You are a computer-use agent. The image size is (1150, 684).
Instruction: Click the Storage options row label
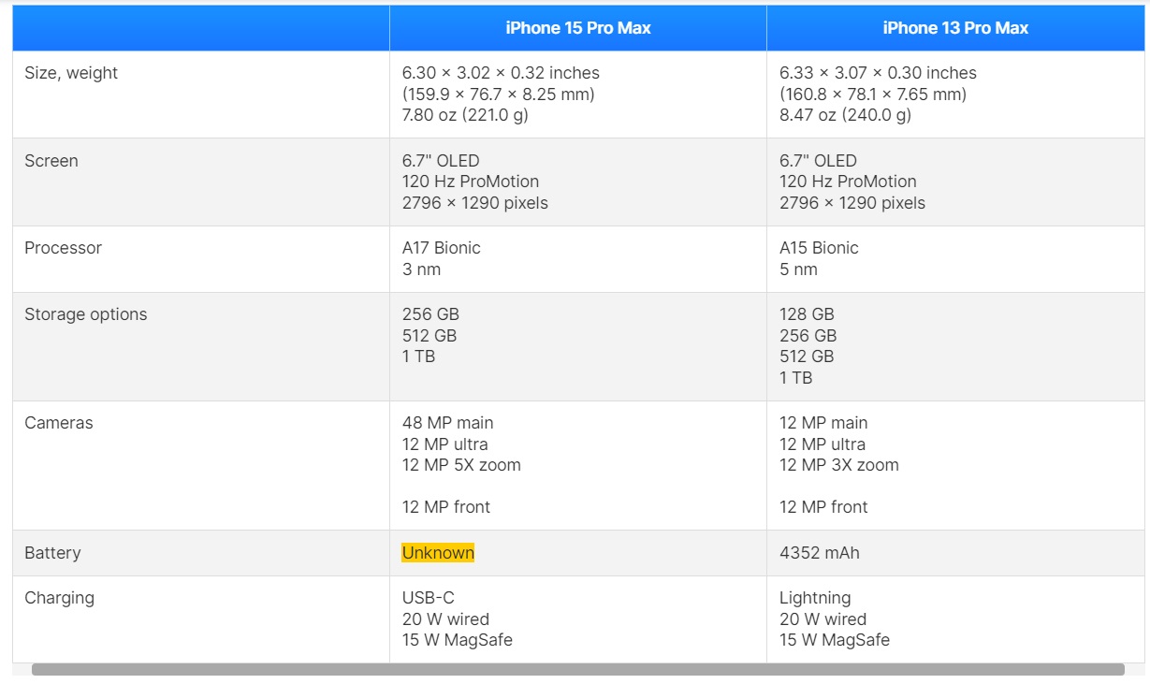point(85,314)
